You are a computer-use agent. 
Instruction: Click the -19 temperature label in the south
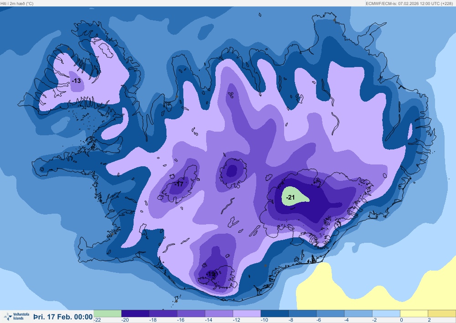pos(211,274)
